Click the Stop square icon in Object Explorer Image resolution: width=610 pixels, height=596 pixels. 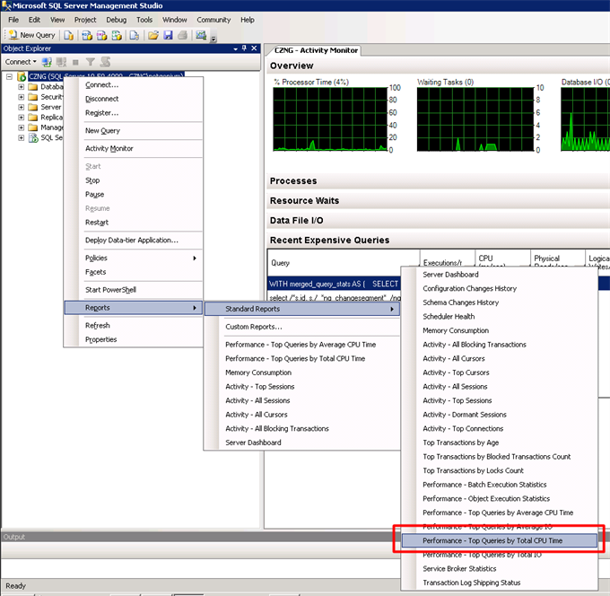coord(75,62)
